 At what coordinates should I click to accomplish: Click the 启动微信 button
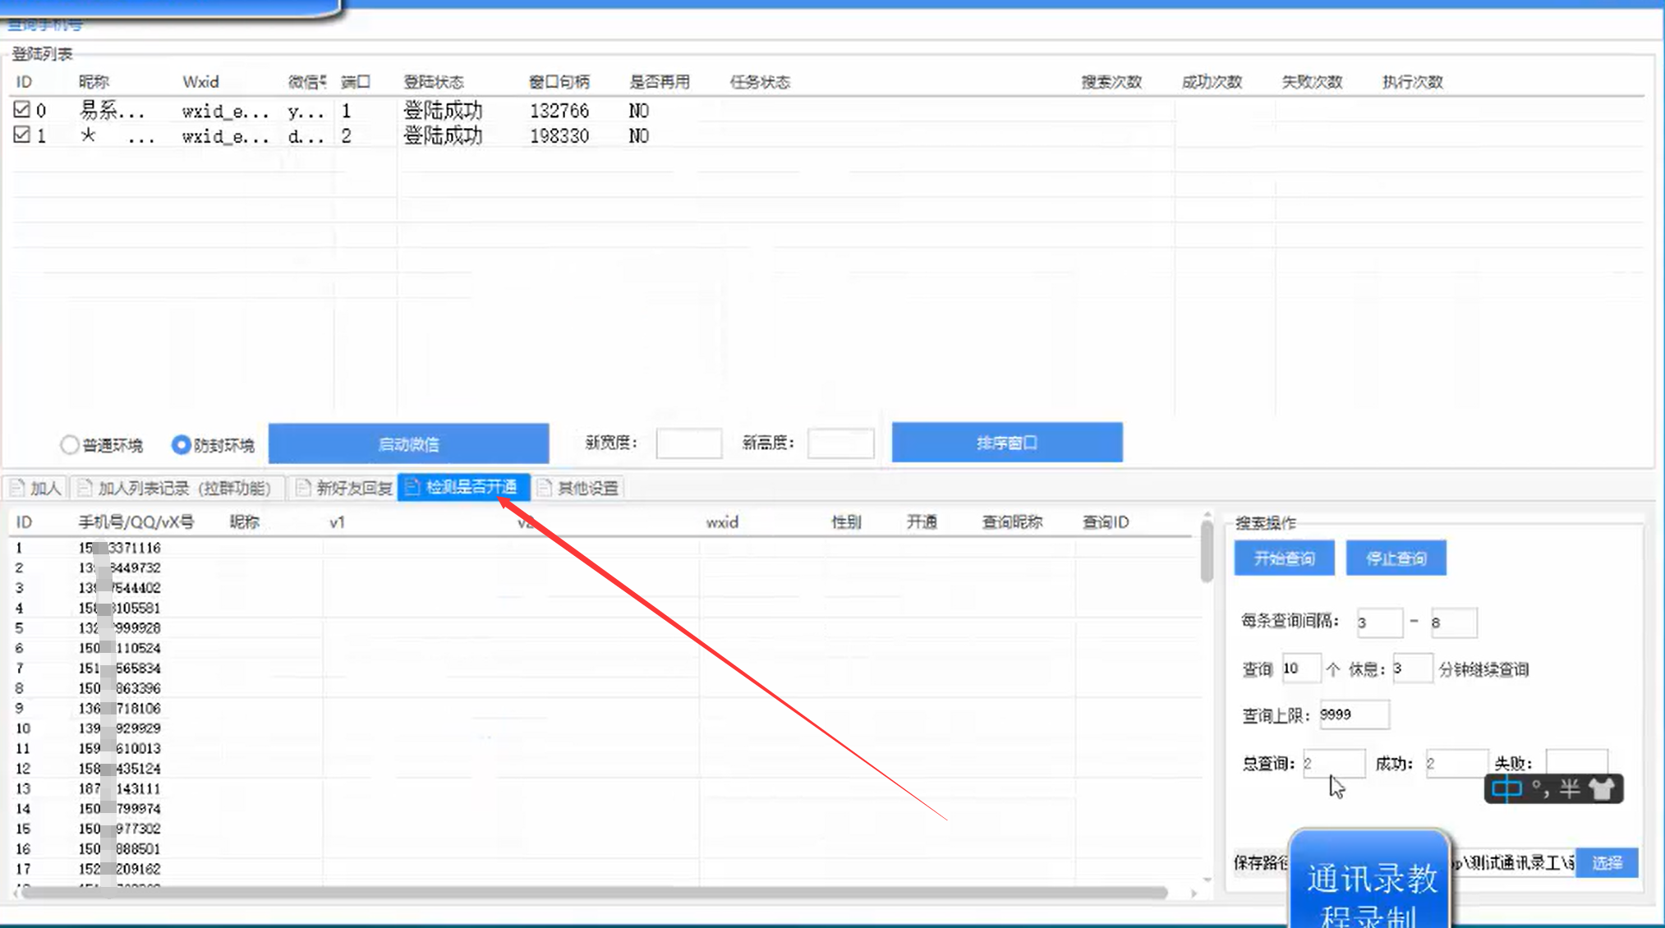pos(408,443)
